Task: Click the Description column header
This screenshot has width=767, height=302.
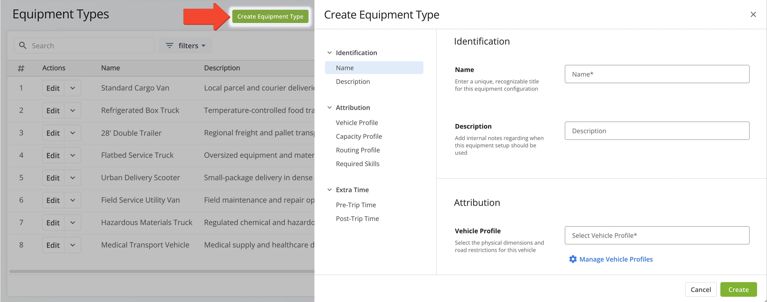Action: click(x=222, y=68)
